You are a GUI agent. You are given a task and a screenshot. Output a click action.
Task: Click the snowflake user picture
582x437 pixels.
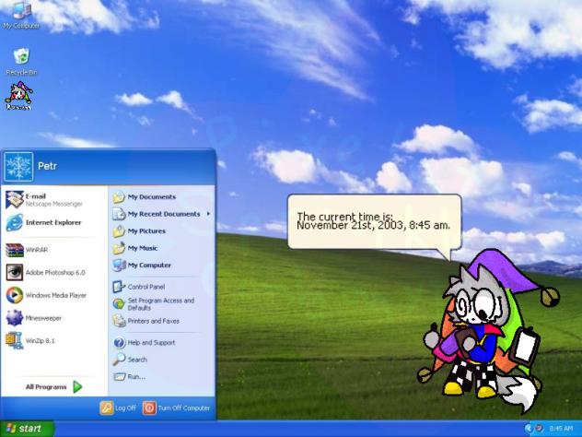18,167
